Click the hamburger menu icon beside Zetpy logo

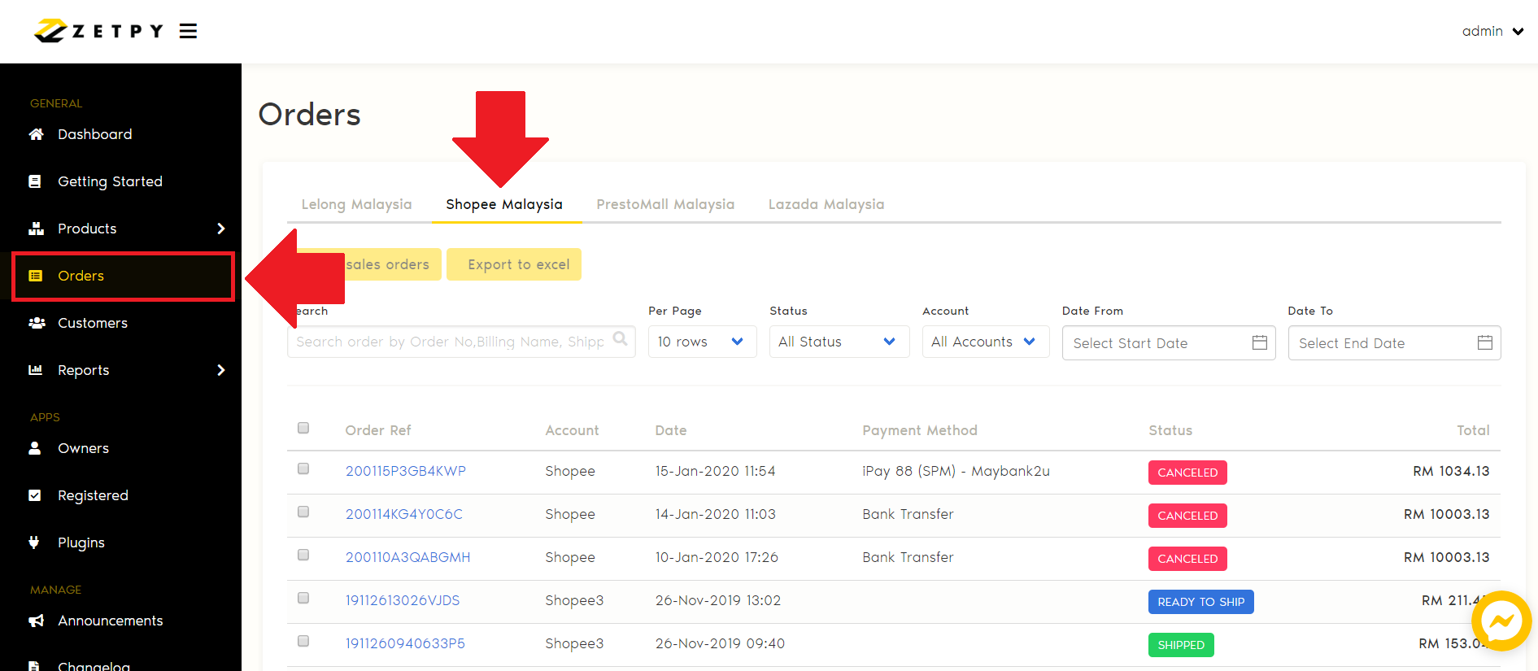point(188,31)
